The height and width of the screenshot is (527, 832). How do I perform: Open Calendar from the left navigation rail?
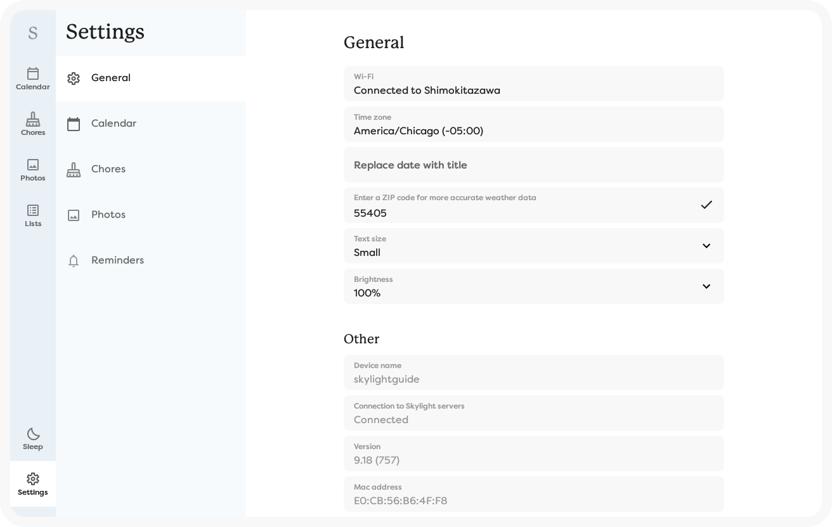[x=33, y=79]
